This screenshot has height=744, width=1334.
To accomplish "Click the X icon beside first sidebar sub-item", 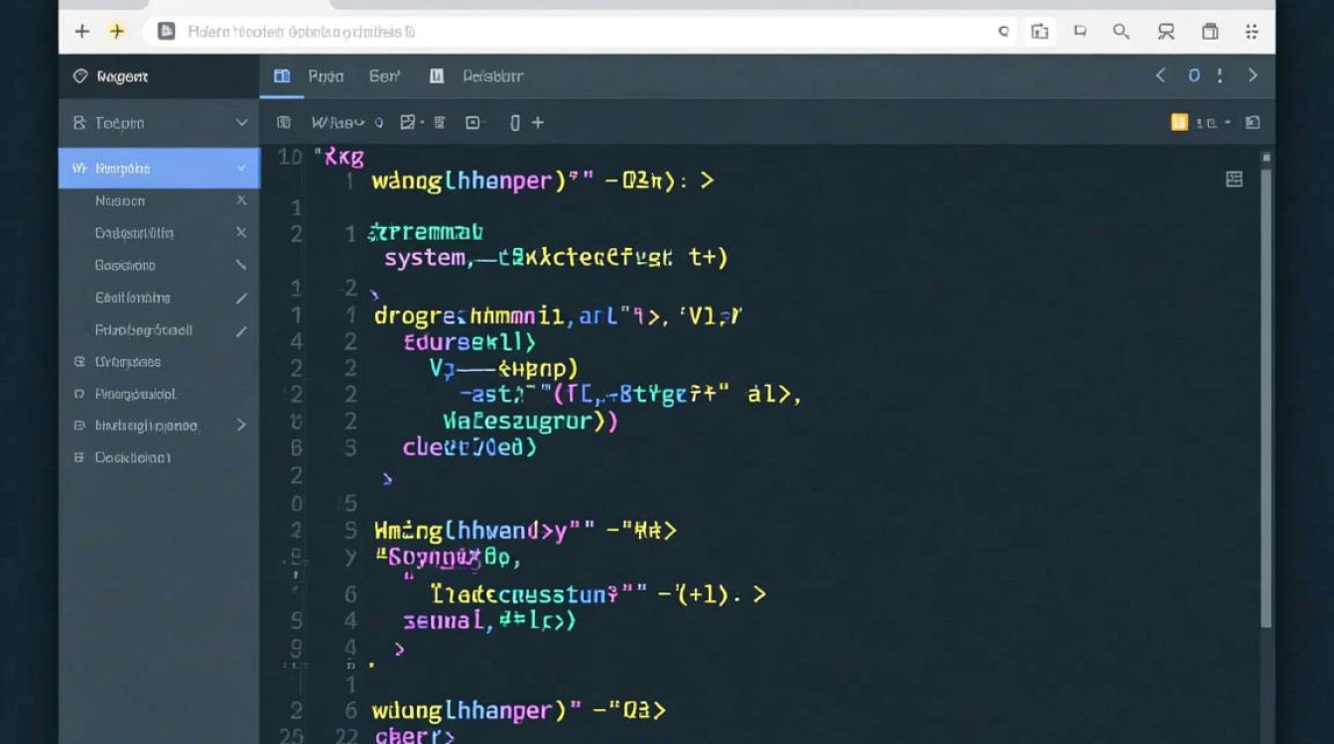I will (241, 200).
